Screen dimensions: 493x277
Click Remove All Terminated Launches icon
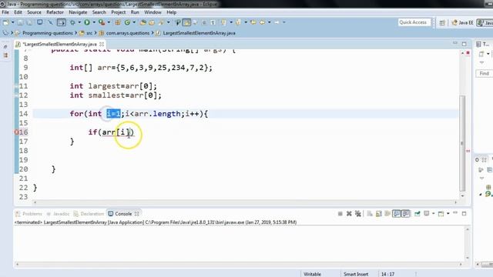coord(358,214)
